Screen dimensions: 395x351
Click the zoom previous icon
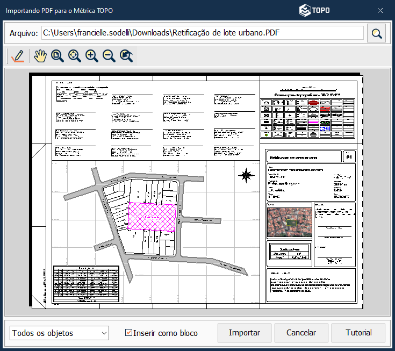[x=126, y=56]
